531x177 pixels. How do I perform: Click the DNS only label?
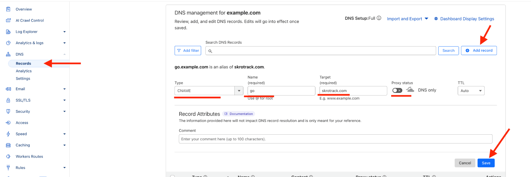coord(427,90)
